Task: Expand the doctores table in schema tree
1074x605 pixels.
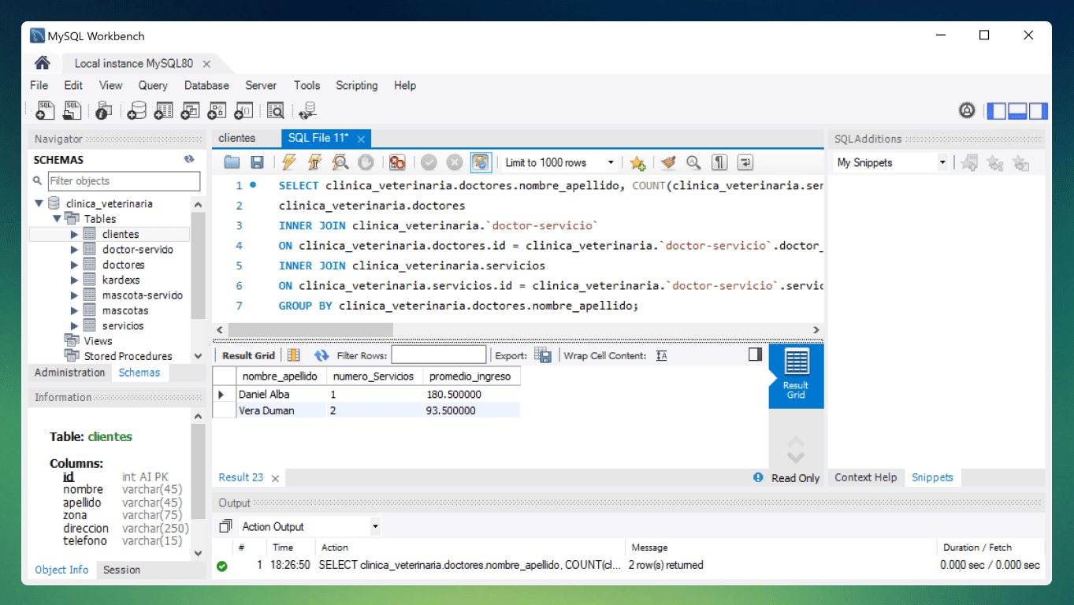Action: (x=75, y=265)
